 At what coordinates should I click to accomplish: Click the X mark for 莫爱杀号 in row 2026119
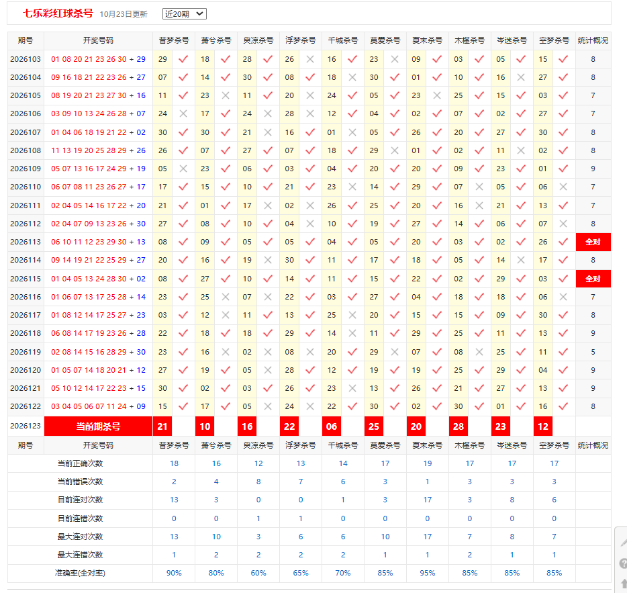click(x=395, y=352)
